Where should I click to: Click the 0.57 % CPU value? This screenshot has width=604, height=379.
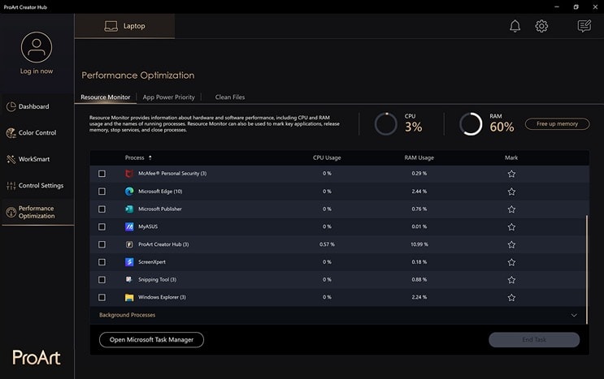(327, 244)
